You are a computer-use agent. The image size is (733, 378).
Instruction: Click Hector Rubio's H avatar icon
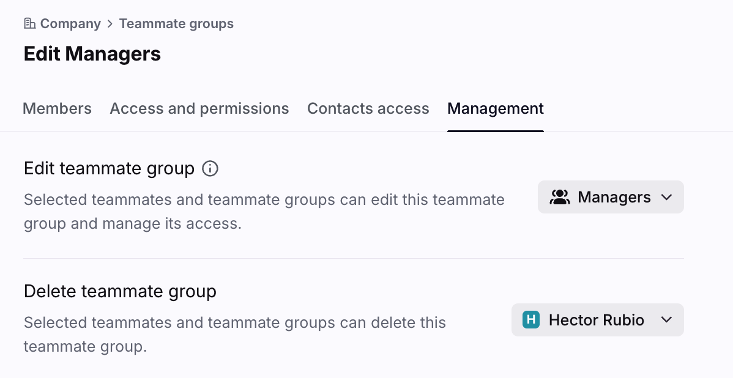(x=531, y=320)
